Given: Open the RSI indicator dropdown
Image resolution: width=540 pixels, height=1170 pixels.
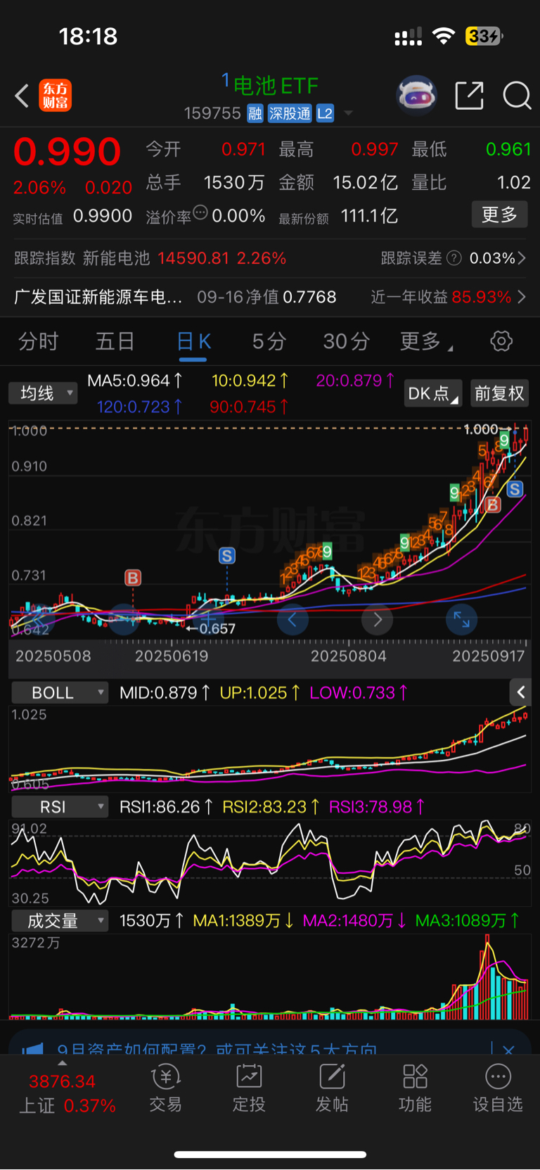Looking at the screenshot, I should click(x=60, y=806).
